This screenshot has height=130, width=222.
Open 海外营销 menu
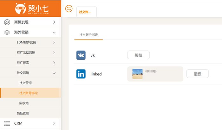[30, 32]
